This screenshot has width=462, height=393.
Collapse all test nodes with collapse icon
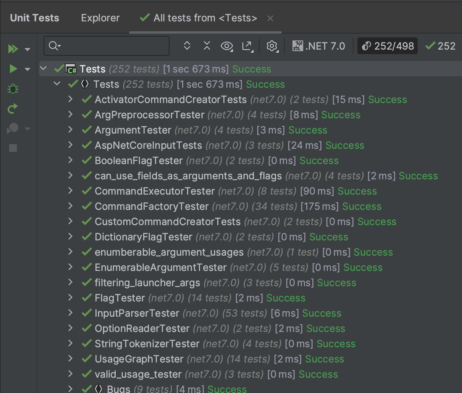pyautogui.click(x=207, y=45)
